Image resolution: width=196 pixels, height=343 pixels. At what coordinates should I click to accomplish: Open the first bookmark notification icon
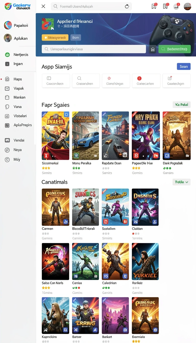tap(154, 6)
